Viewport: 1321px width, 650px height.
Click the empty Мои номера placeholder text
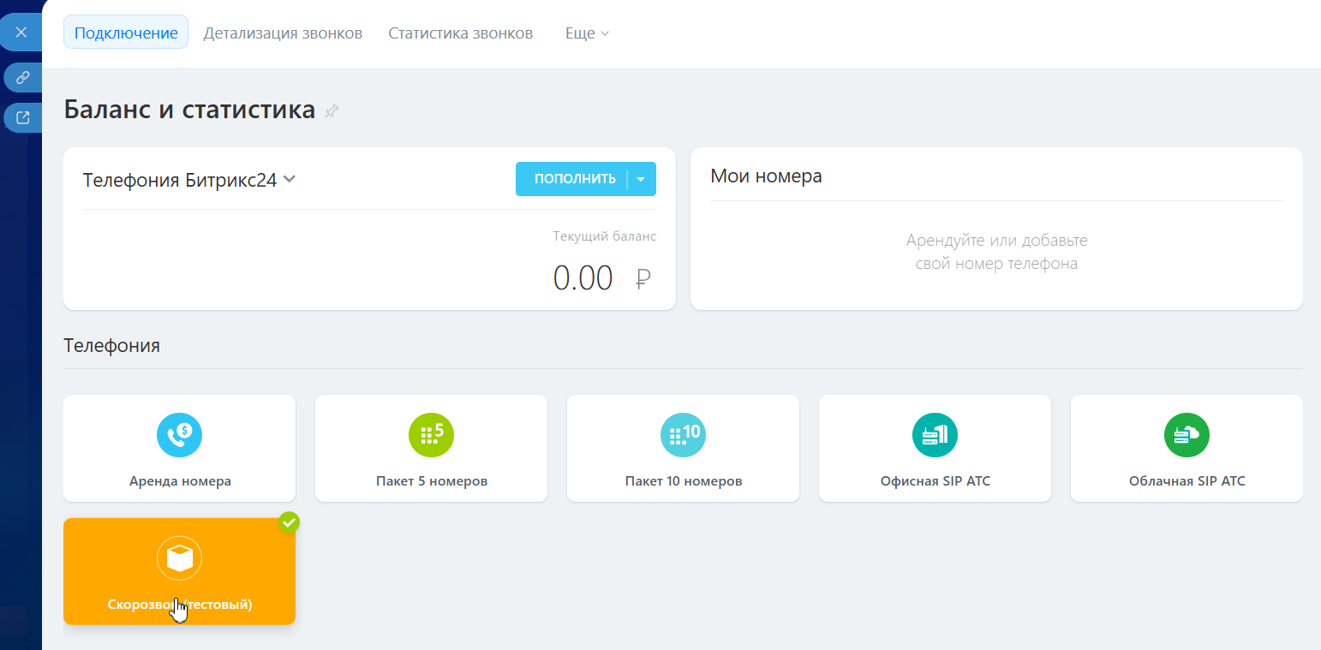[x=996, y=252]
